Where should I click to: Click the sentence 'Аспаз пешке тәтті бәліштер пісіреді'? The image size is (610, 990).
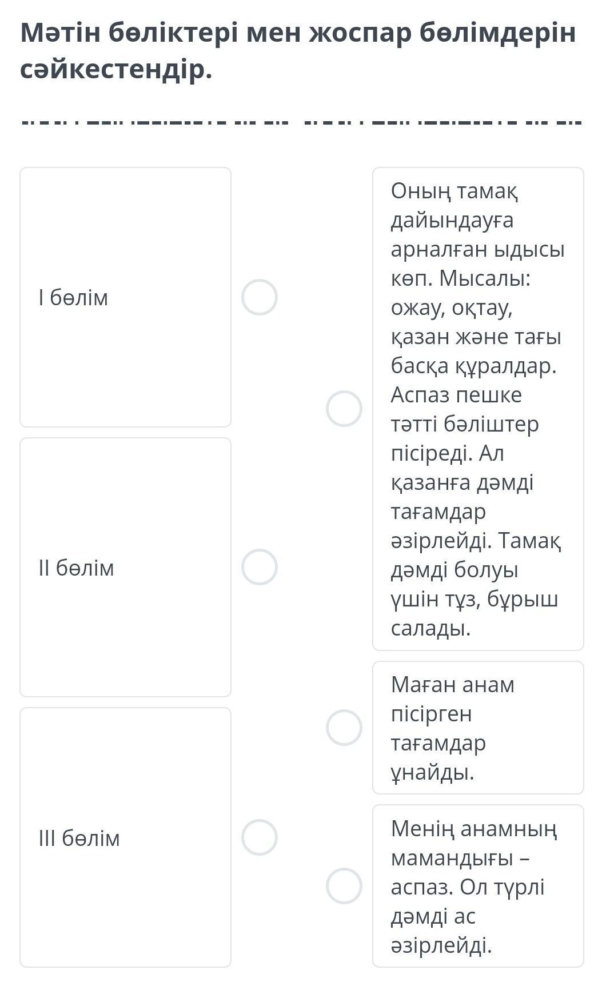tap(464, 424)
